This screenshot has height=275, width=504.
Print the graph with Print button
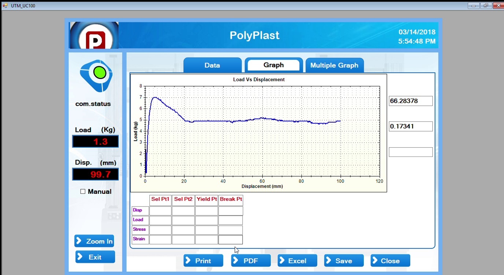[x=203, y=261]
